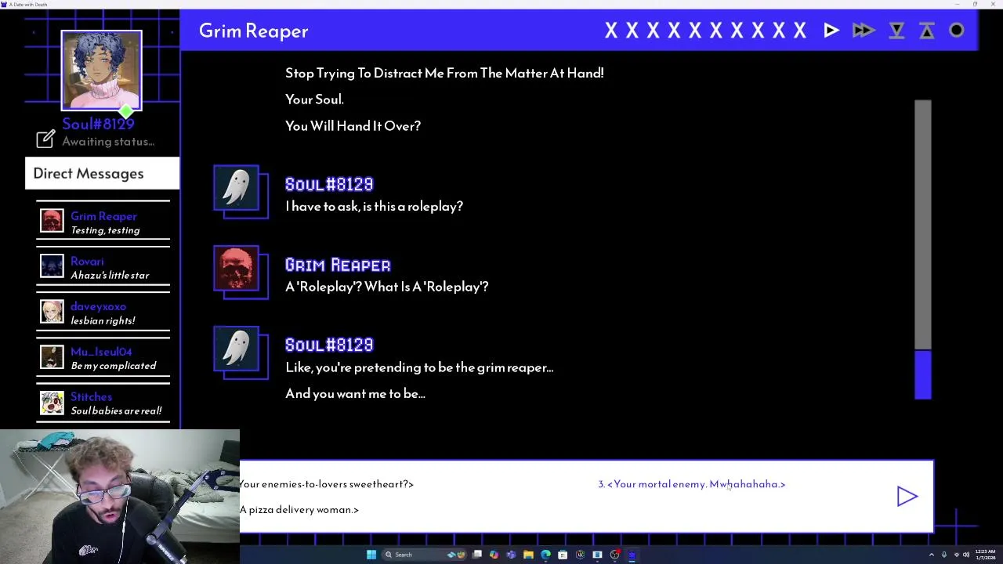
Task: Click the down-triangle save icon in header
Action: pos(896,31)
